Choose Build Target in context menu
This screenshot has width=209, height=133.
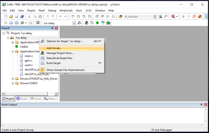pyautogui.click(x=72, y=63)
